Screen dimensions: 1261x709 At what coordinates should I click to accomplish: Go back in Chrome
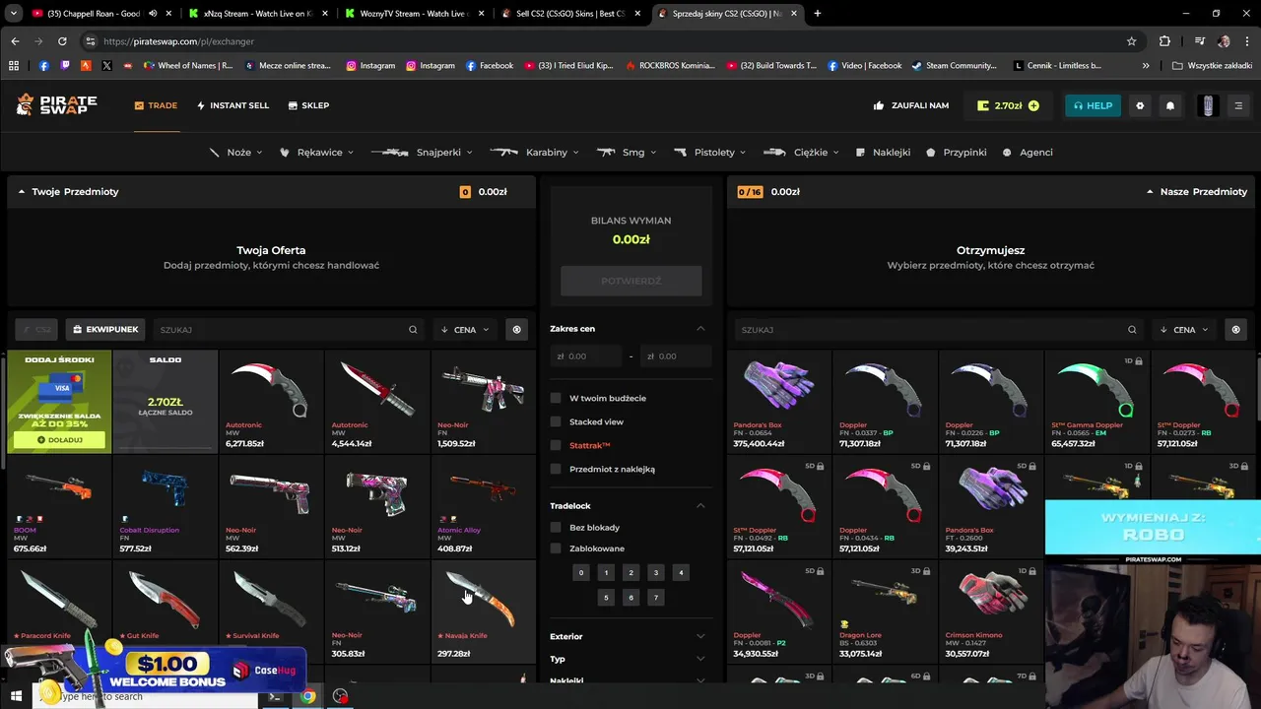pyautogui.click(x=15, y=41)
